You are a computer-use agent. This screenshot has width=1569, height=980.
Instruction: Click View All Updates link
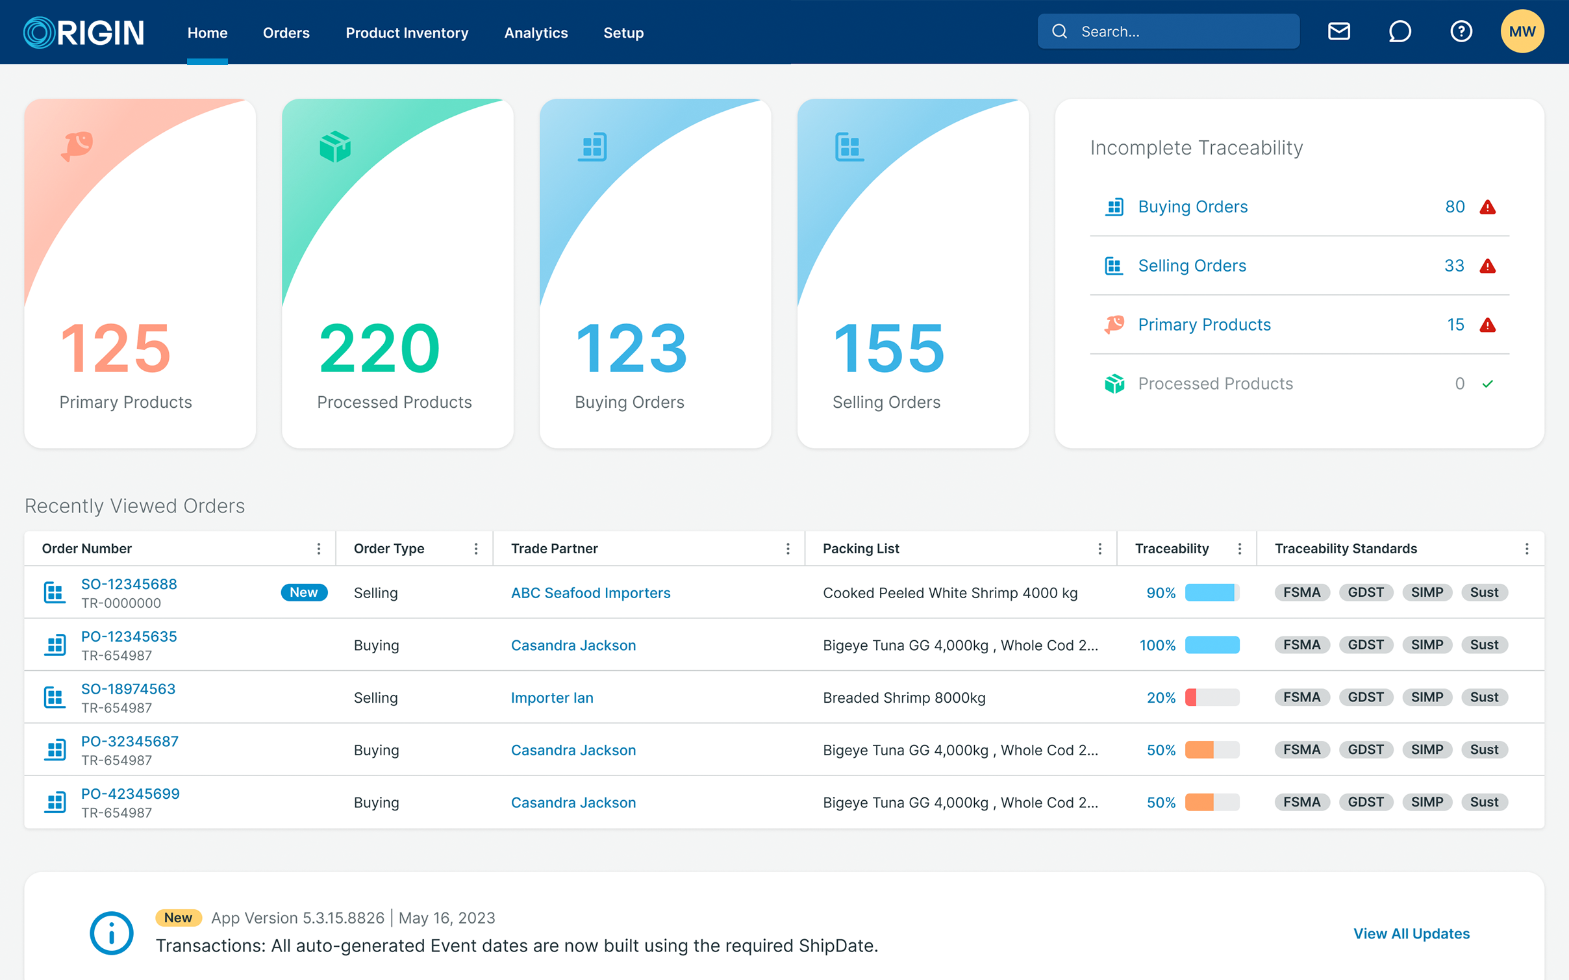coord(1411,933)
